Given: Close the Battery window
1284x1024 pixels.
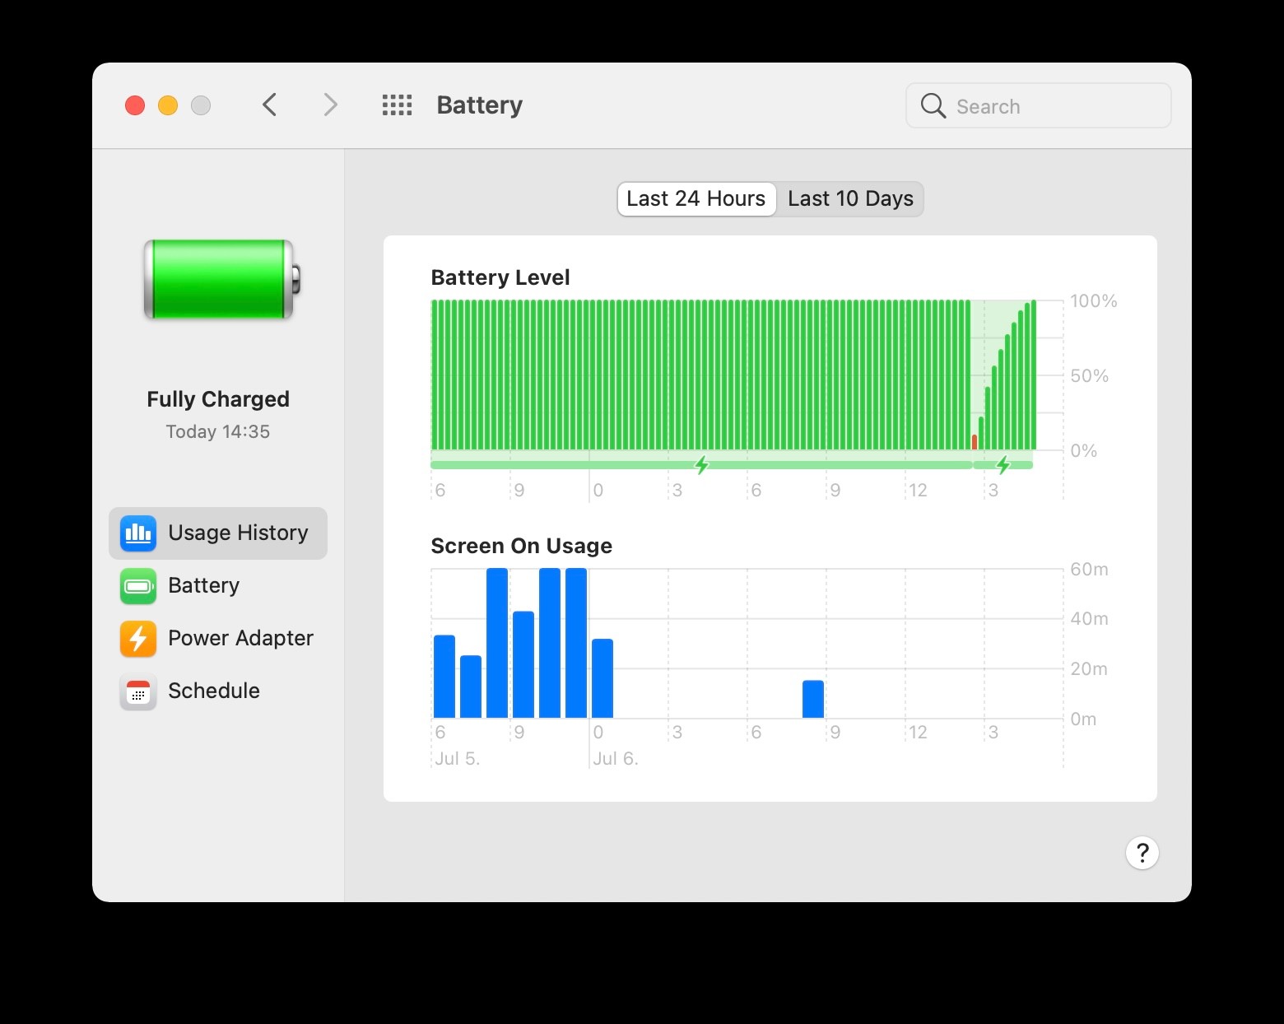Looking at the screenshot, I should click(135, 105).
